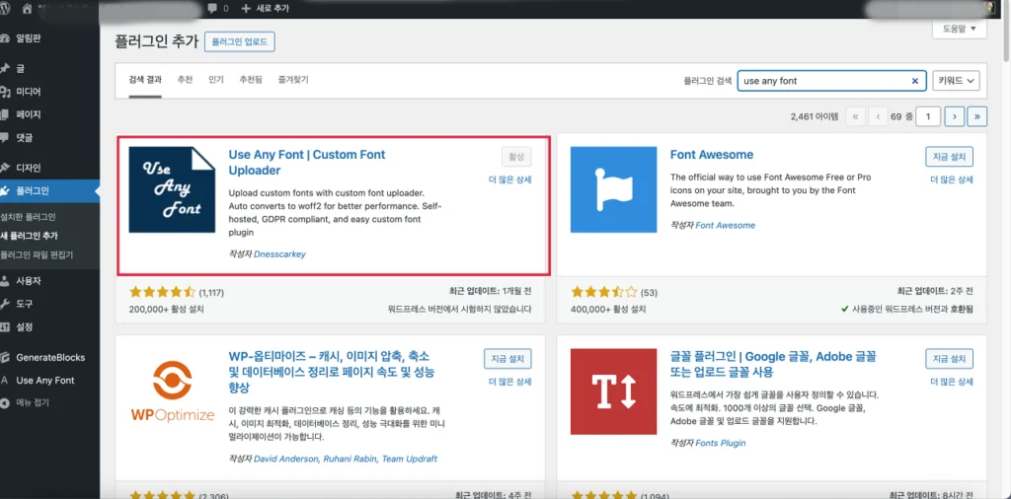1011x499 pixels.
Task: Click the WP Optimize logo thumbnail
Action: click(172, 392)
